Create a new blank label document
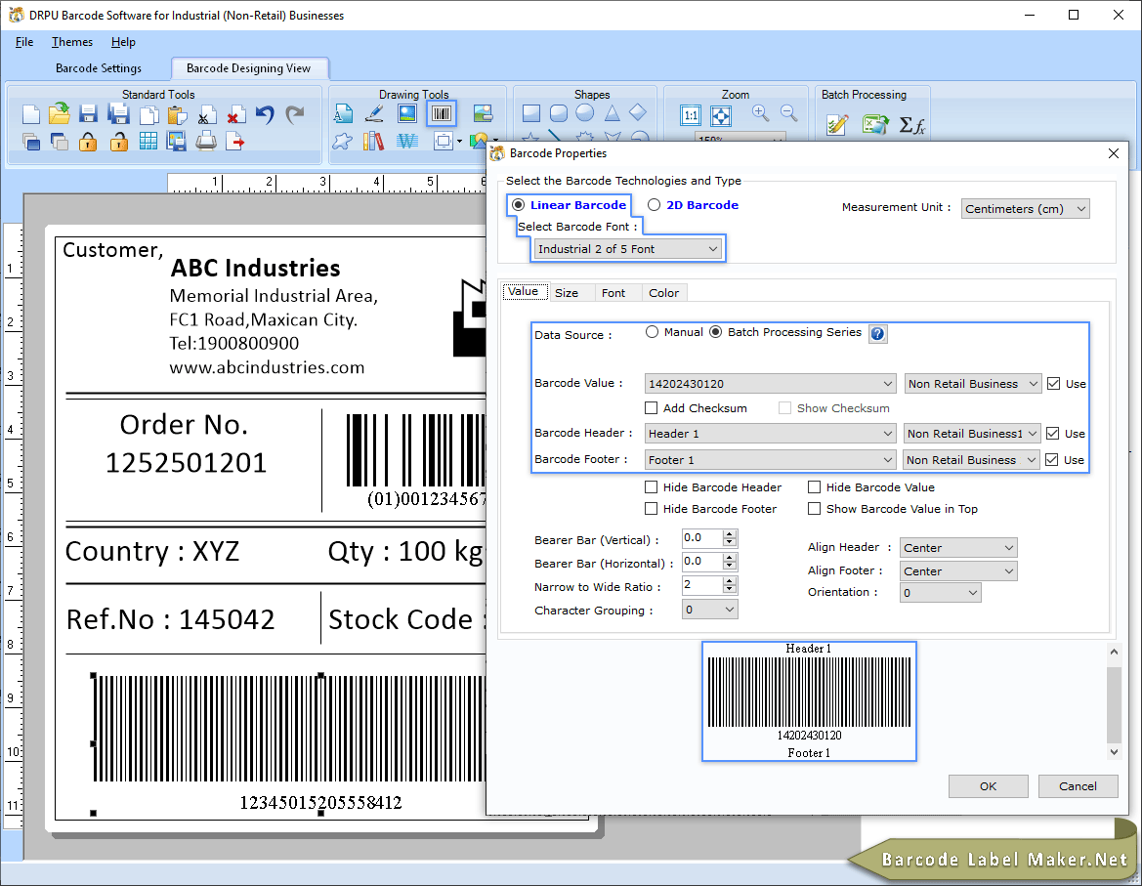The image size is (1142, 886). pos(31,114)
